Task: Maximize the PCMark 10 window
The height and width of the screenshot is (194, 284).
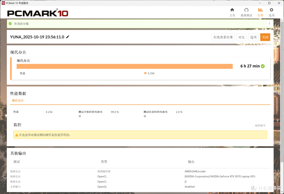Action: point(269,3)
